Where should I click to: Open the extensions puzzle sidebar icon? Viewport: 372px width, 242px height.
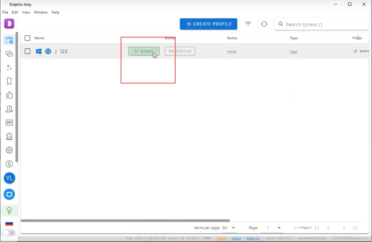(9, 95)
